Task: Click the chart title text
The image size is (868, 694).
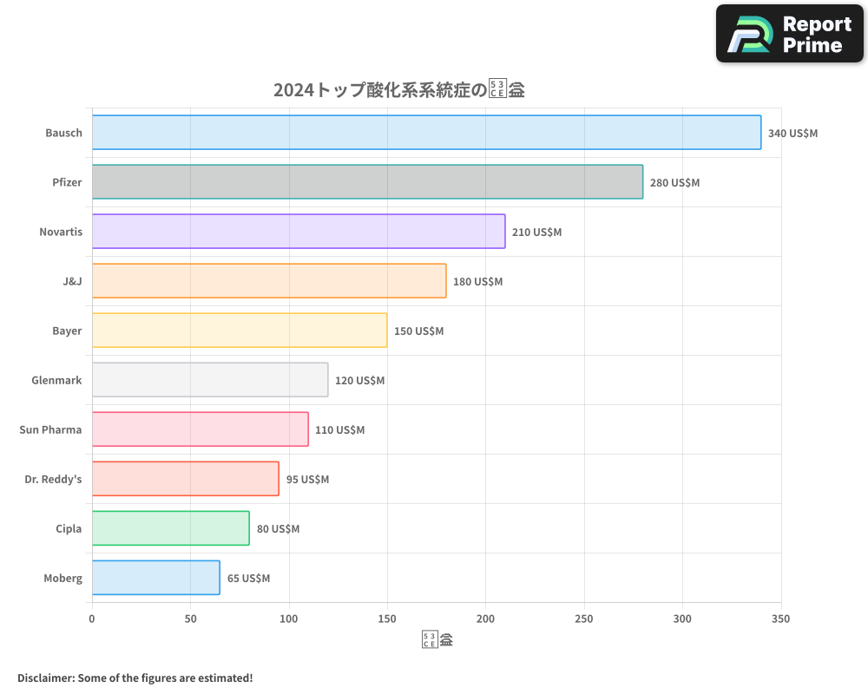Action: click(400, 88)
